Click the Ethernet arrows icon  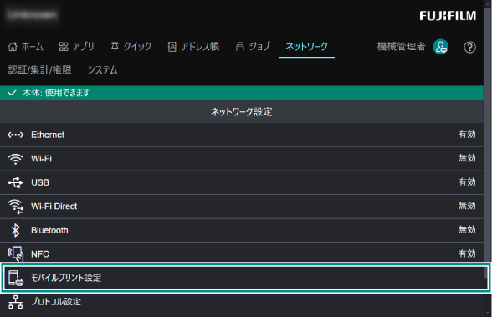point(15,135)
